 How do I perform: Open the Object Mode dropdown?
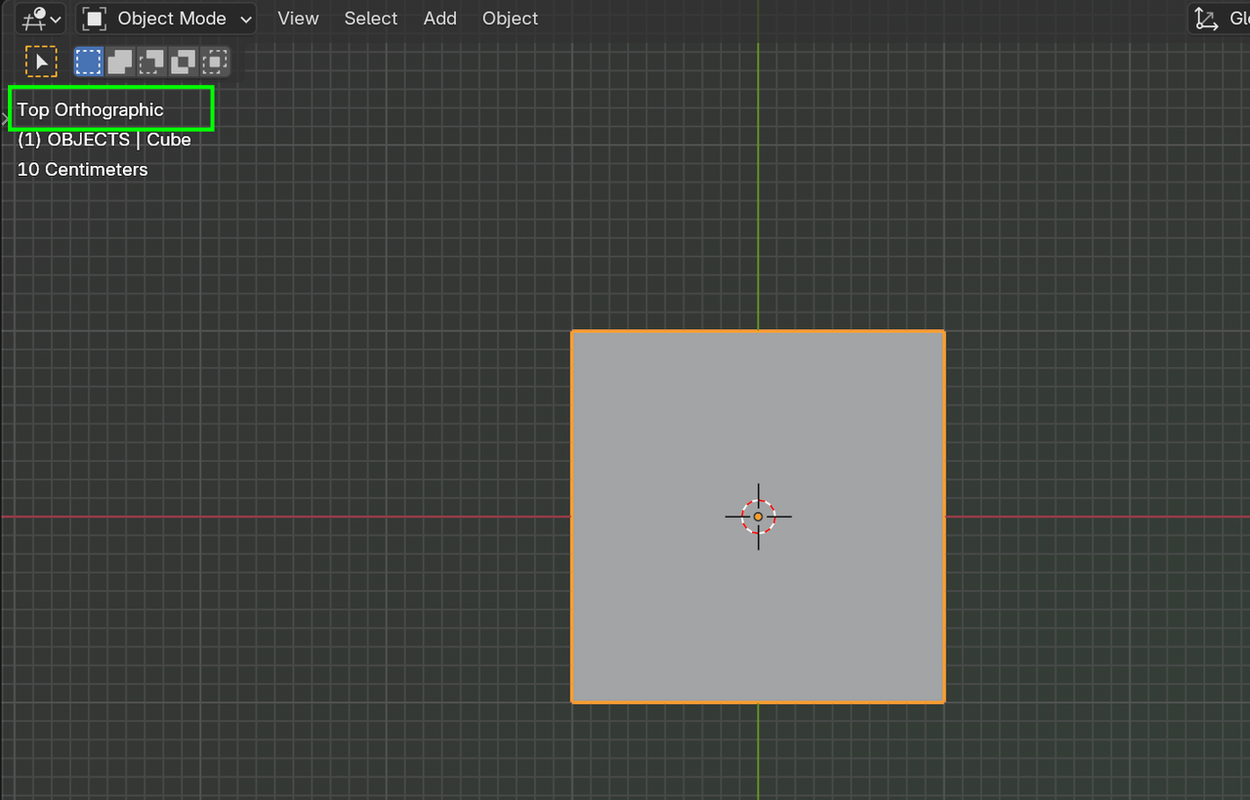[x=166, y=19]
